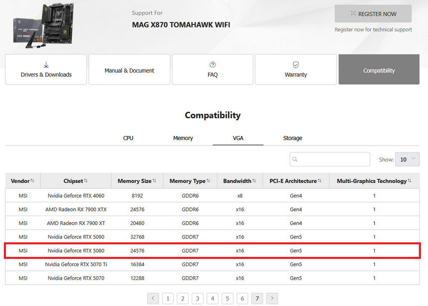The height and width of the screenshot is (306, 428).
Task: Go to previous page arrow
Action: click(x=153, y=298)
